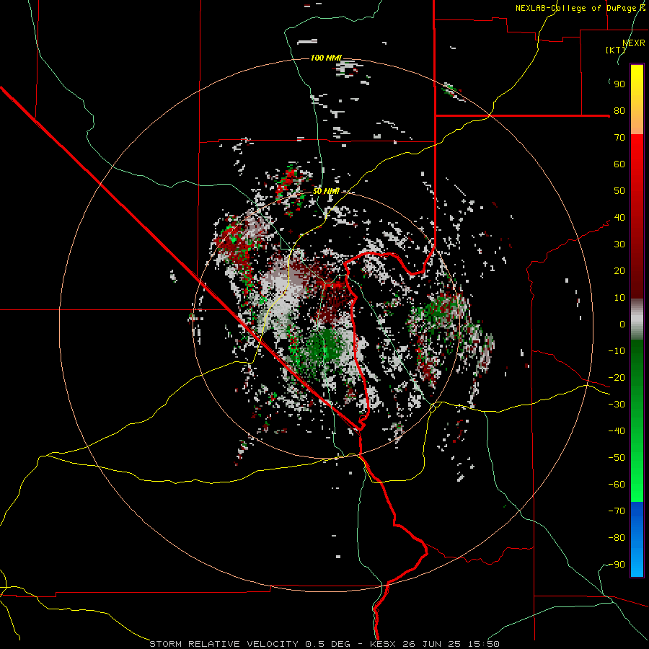Screen dimensions: 649x649
Task: Click the "KESX" radar station identifier
Action: (x=383, y=644)
